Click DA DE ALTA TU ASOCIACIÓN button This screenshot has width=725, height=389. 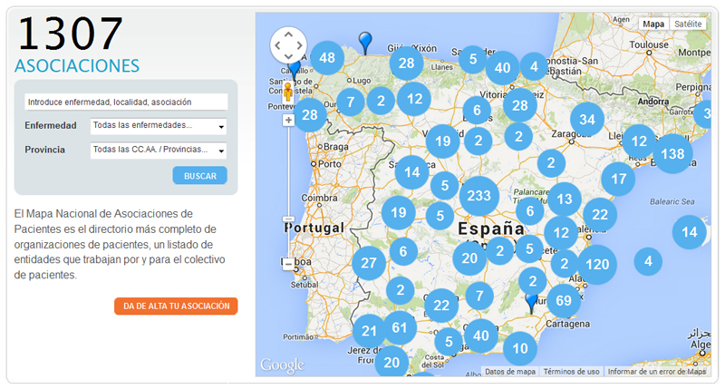pos(176,306)
